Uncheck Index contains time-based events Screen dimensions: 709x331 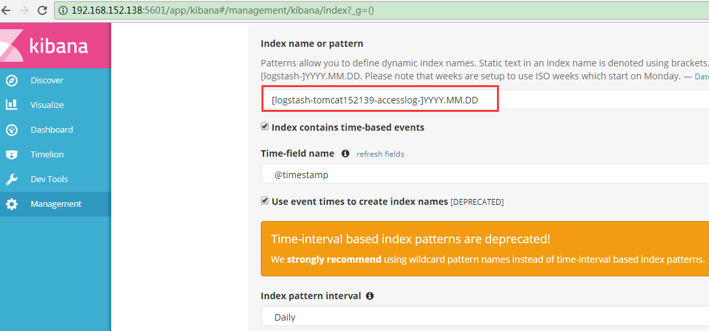tap(265, 127)
